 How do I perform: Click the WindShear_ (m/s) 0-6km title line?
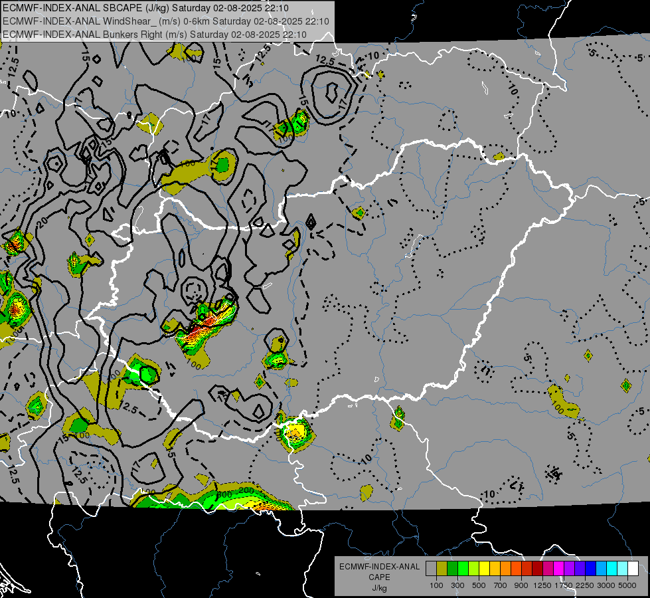pos(166,21)
